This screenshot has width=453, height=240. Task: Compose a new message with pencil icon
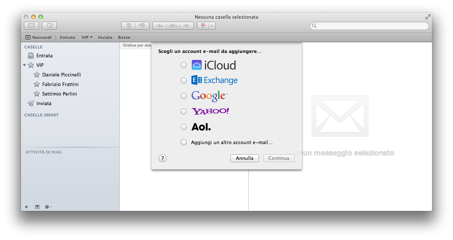pos(49,26)
